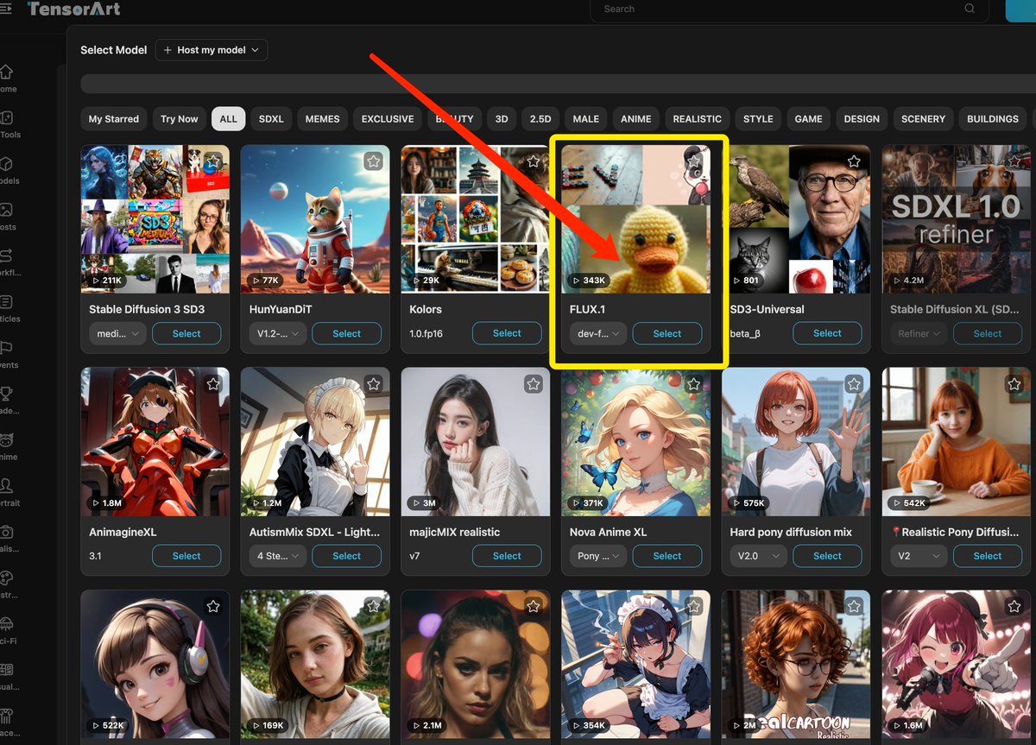Switch to My Starred filter tab

point(114,119)
